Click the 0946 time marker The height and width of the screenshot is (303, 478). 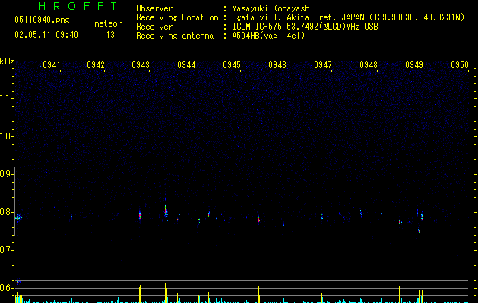[x=277, y=65]
